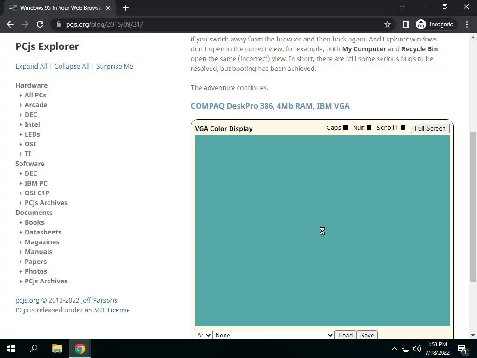Image resolution: width=477 pixels, height=358 pixels.
Task: Click the Scroll lock indicator LED
Action: (403, 128)
